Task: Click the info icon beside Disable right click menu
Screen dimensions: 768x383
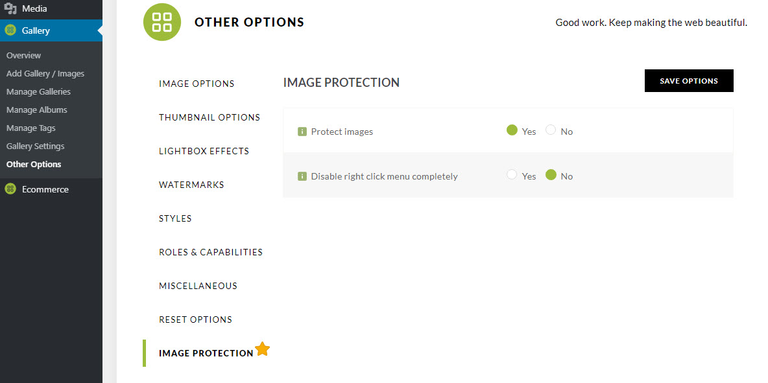Action: (302, 176)
